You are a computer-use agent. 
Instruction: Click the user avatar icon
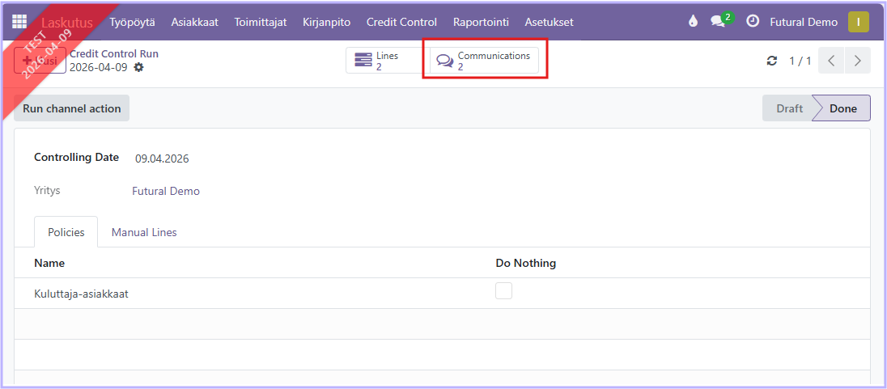858,22
